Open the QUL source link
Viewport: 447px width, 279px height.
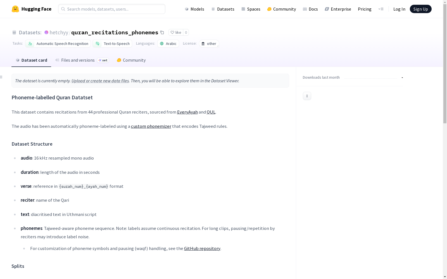(211, 112)
